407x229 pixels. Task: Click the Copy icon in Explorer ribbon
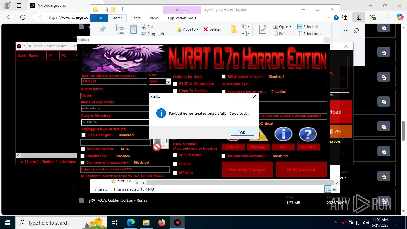tap(120, 30)
